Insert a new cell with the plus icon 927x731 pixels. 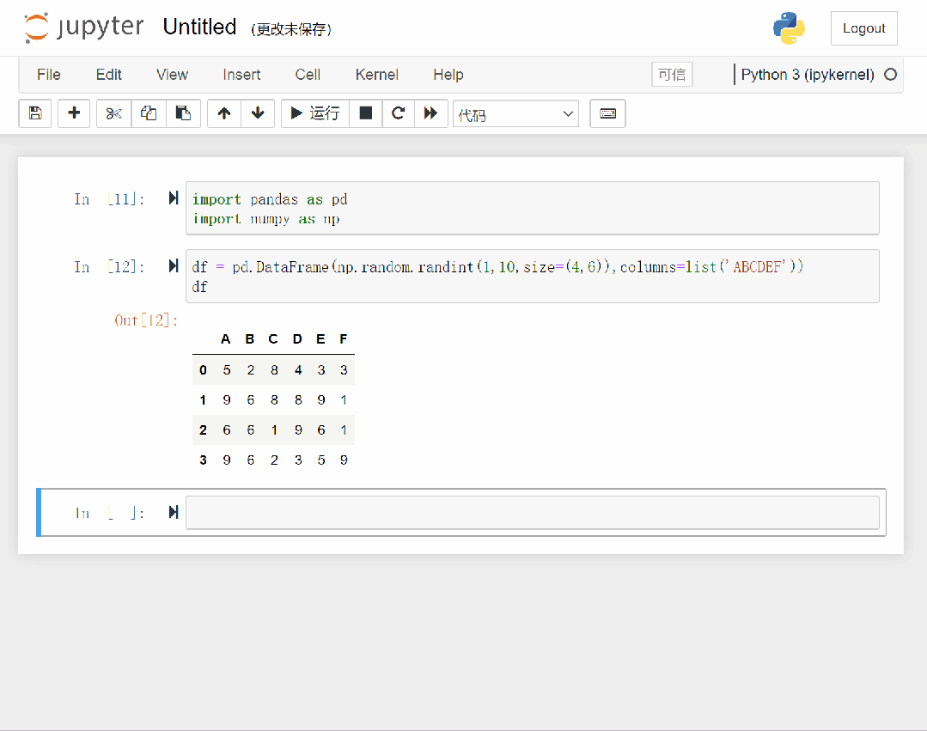tap(74, 113)
